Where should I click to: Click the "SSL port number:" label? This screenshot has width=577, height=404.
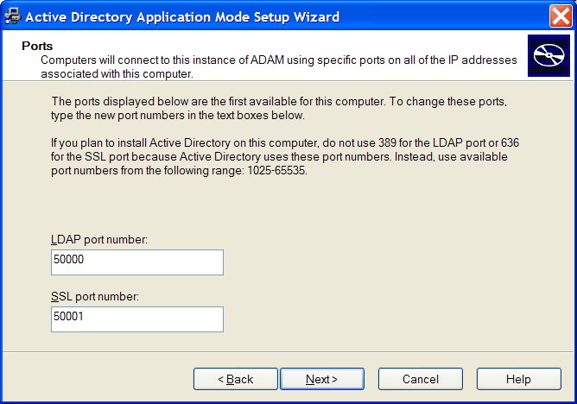(95, 297)
